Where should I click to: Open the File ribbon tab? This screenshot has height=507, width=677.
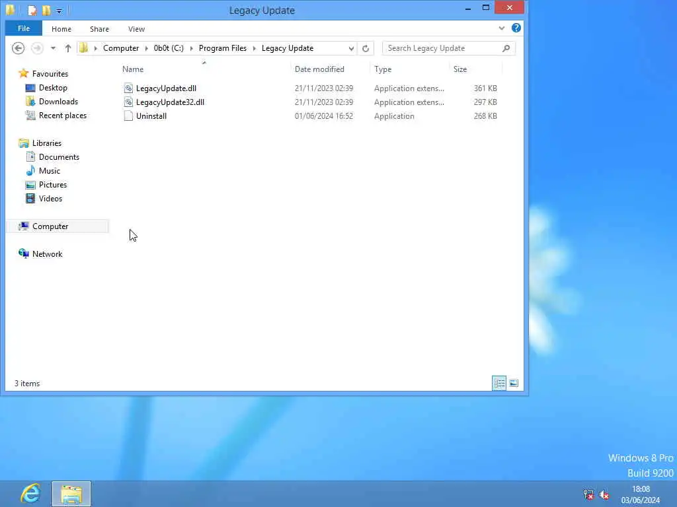[x=24, y=28]
